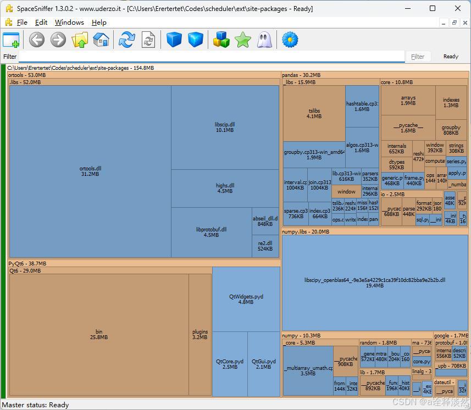The image size is (471, 410).
Task: Open the Edit menu
Action: 41,22
